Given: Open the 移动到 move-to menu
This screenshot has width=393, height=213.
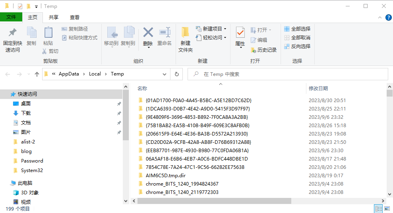Looking at the screenshot, I should coord(111,36).
